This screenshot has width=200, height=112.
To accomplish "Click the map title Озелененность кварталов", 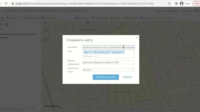I will [x=45, y=11].
